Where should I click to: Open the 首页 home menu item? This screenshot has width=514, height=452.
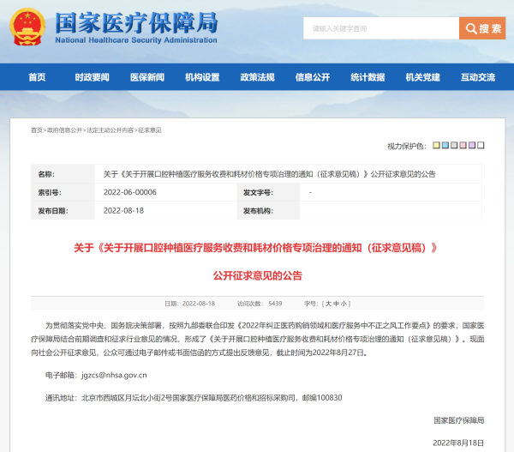coord(37,77)
